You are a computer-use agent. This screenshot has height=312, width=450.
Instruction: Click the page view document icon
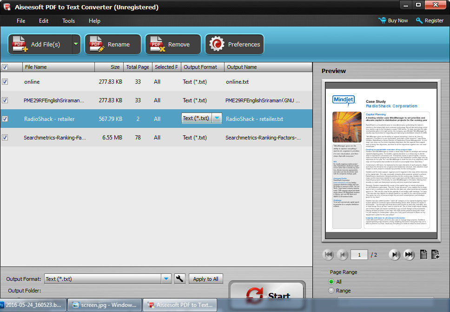tap(424, 255)
